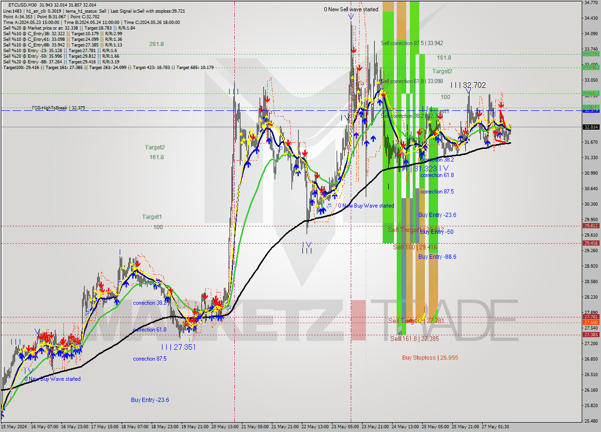Click 'correction 38.2' label near 28.230

coord(150,303)
